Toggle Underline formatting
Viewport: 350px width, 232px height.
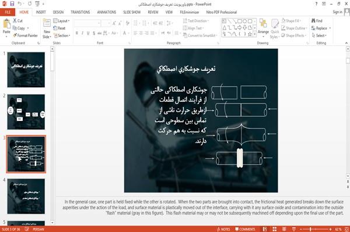click(x=88, y=33)
